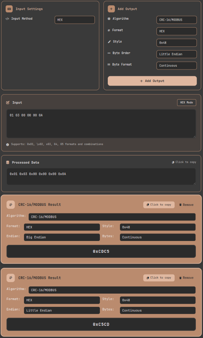Image resolution: width=203 pixels, height=338 pixels.
Task: Click the check icon of Little Endian result card
Action: [x=10, y=277]
